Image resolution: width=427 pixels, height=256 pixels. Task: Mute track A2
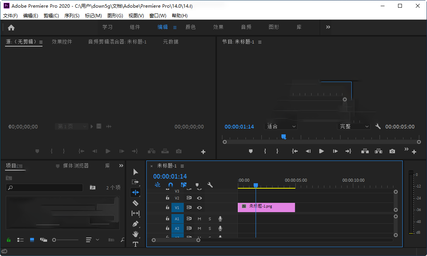pos(199,229)
